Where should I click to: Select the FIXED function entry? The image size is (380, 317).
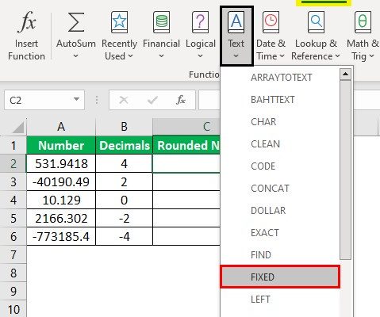pyautogui.click(x=280, y=277)
